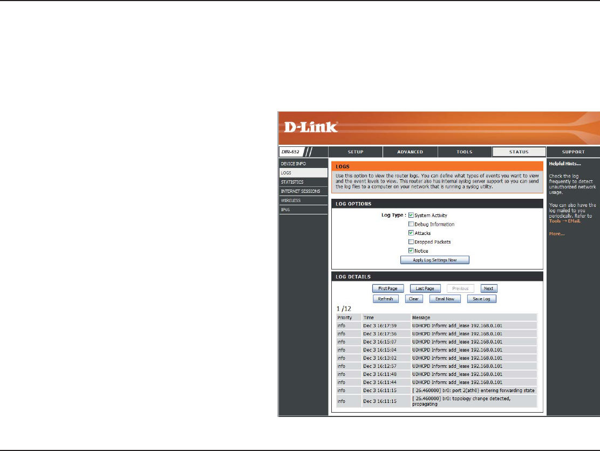Open the SUPPORT tab
600x451 pixels.
573,152
